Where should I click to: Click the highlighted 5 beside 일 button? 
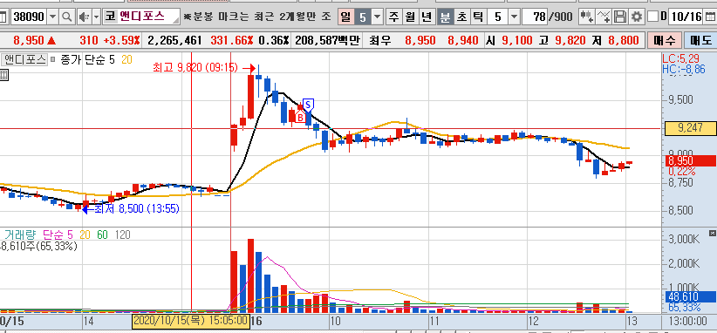pyautogui.click(x=363, y=17)
